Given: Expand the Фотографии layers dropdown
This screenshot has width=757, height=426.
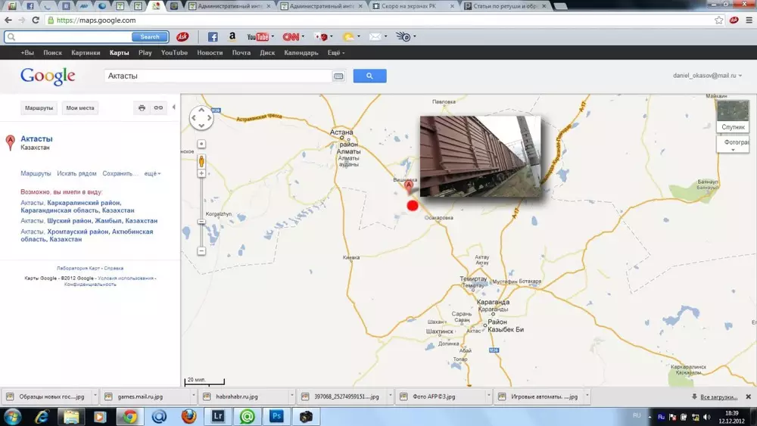Looking at the screenshot, I should pos(733,145).
